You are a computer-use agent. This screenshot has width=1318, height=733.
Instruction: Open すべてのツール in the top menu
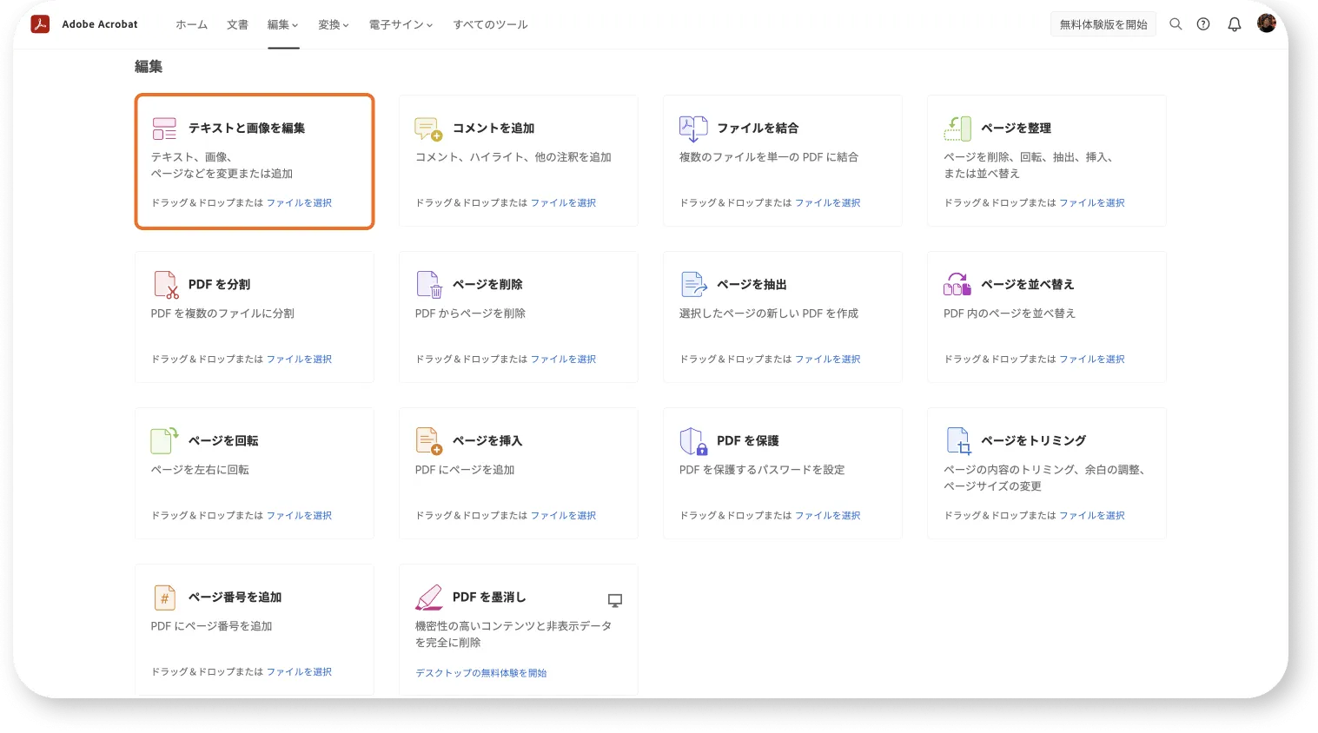click(x=490, y=24)
